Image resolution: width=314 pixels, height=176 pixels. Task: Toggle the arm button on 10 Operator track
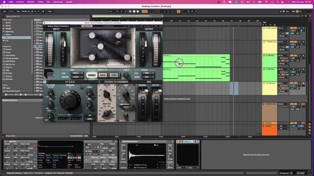click(x=303, y=83)
